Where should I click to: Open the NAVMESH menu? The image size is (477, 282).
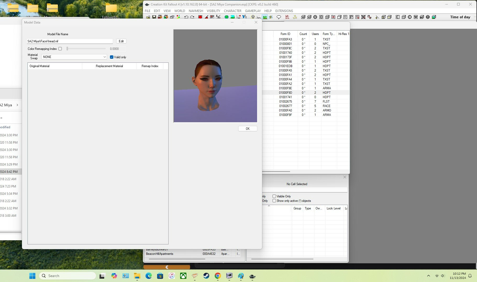point(196,11)
